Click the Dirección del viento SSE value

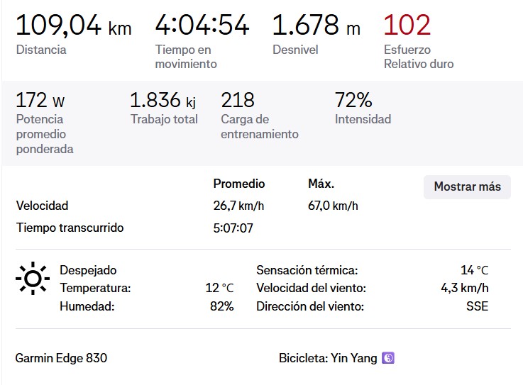tap(478, 306)
